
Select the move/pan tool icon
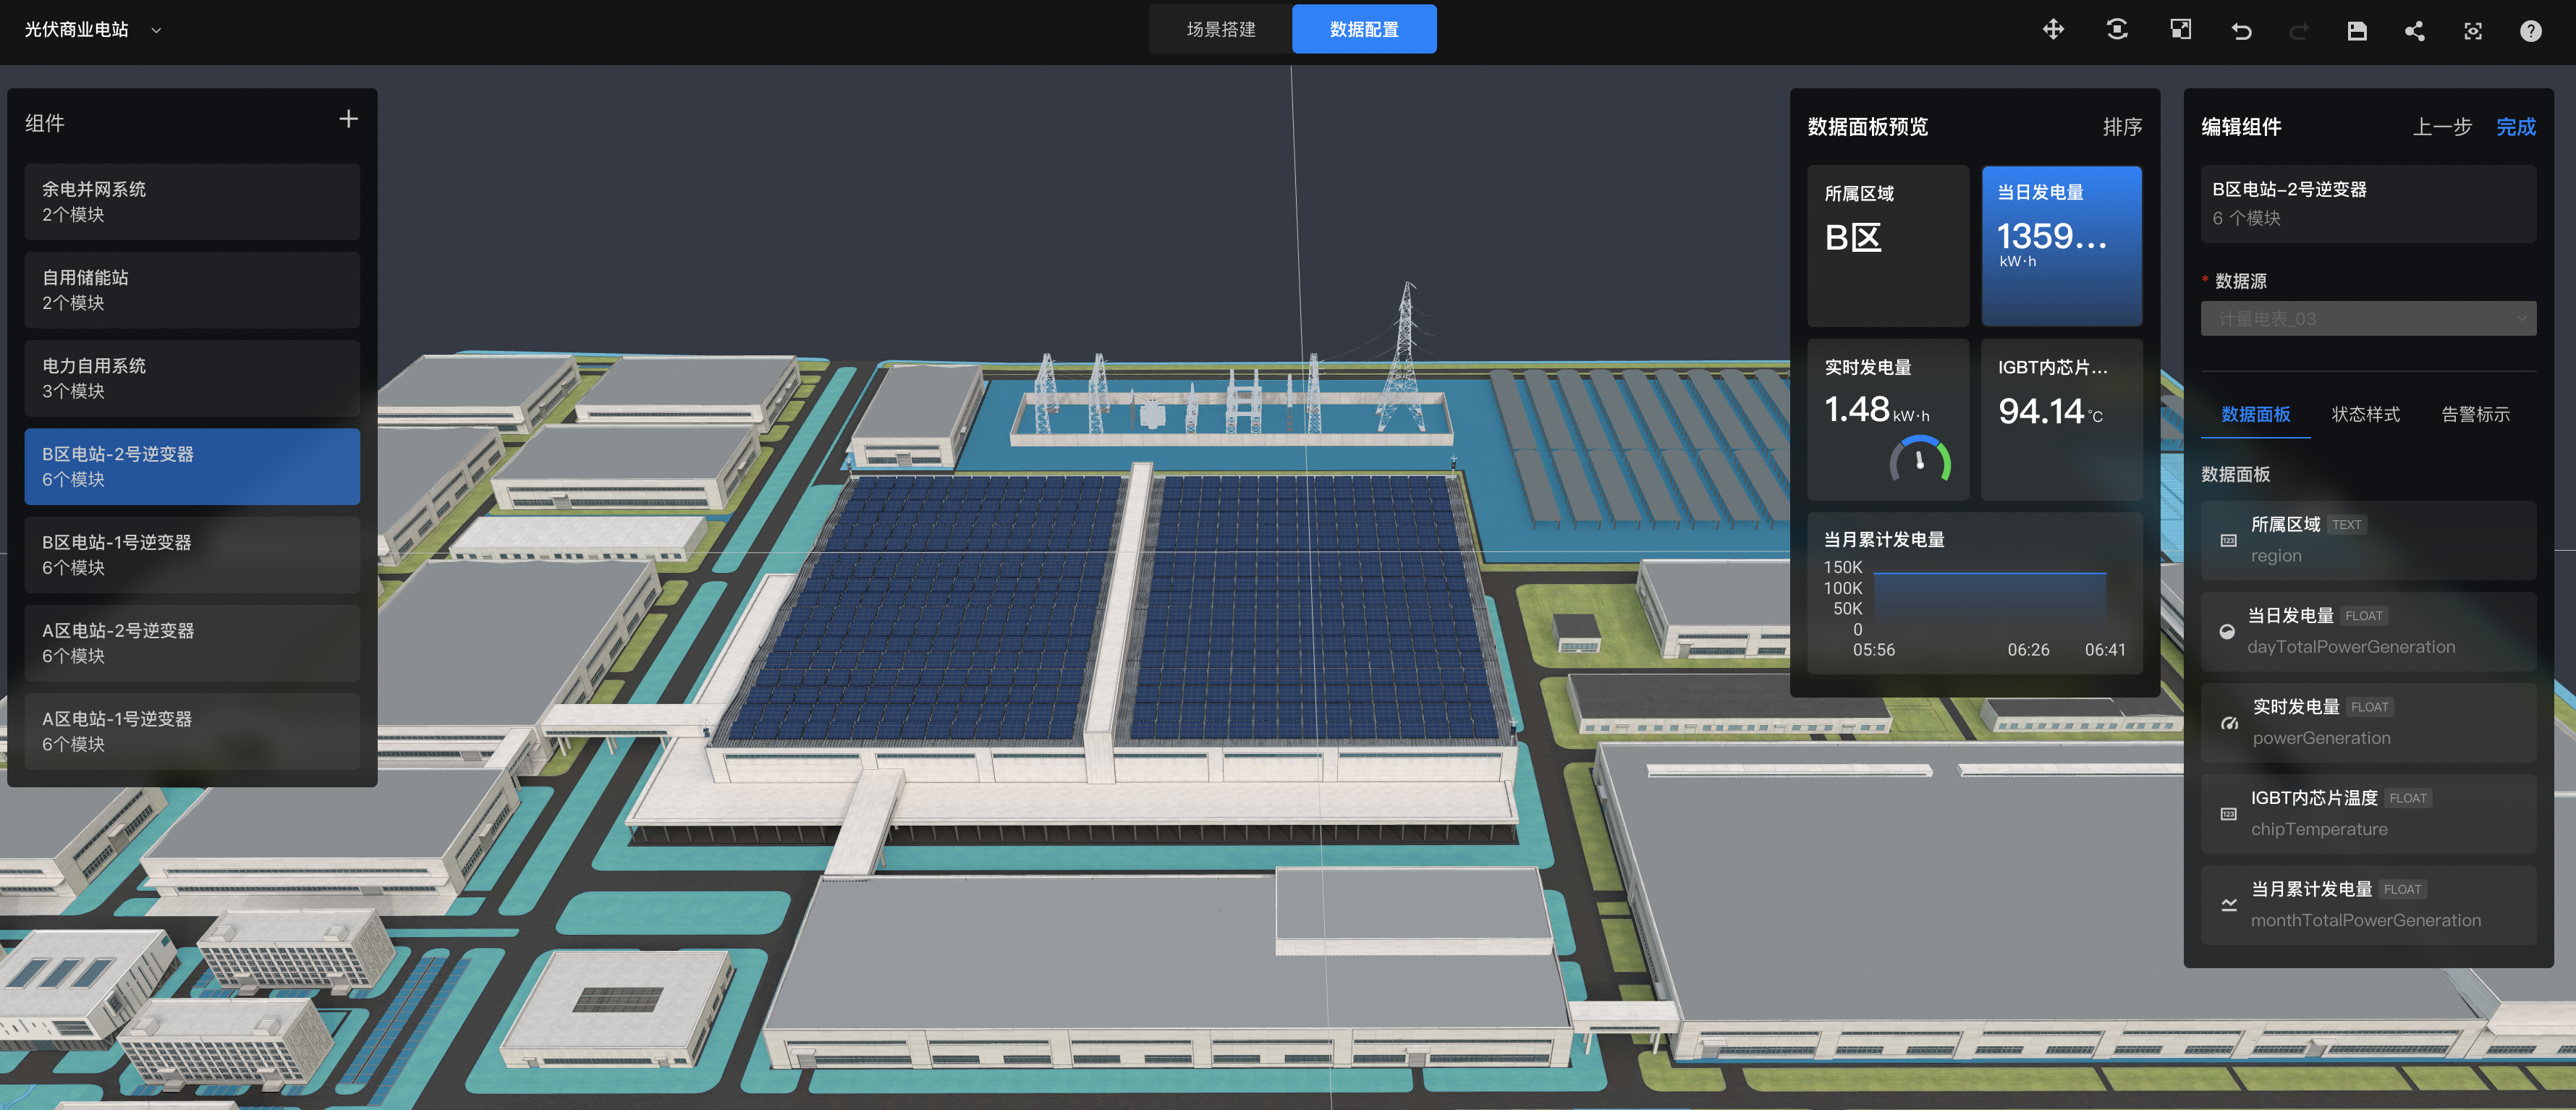click(x=2053, y=30)
